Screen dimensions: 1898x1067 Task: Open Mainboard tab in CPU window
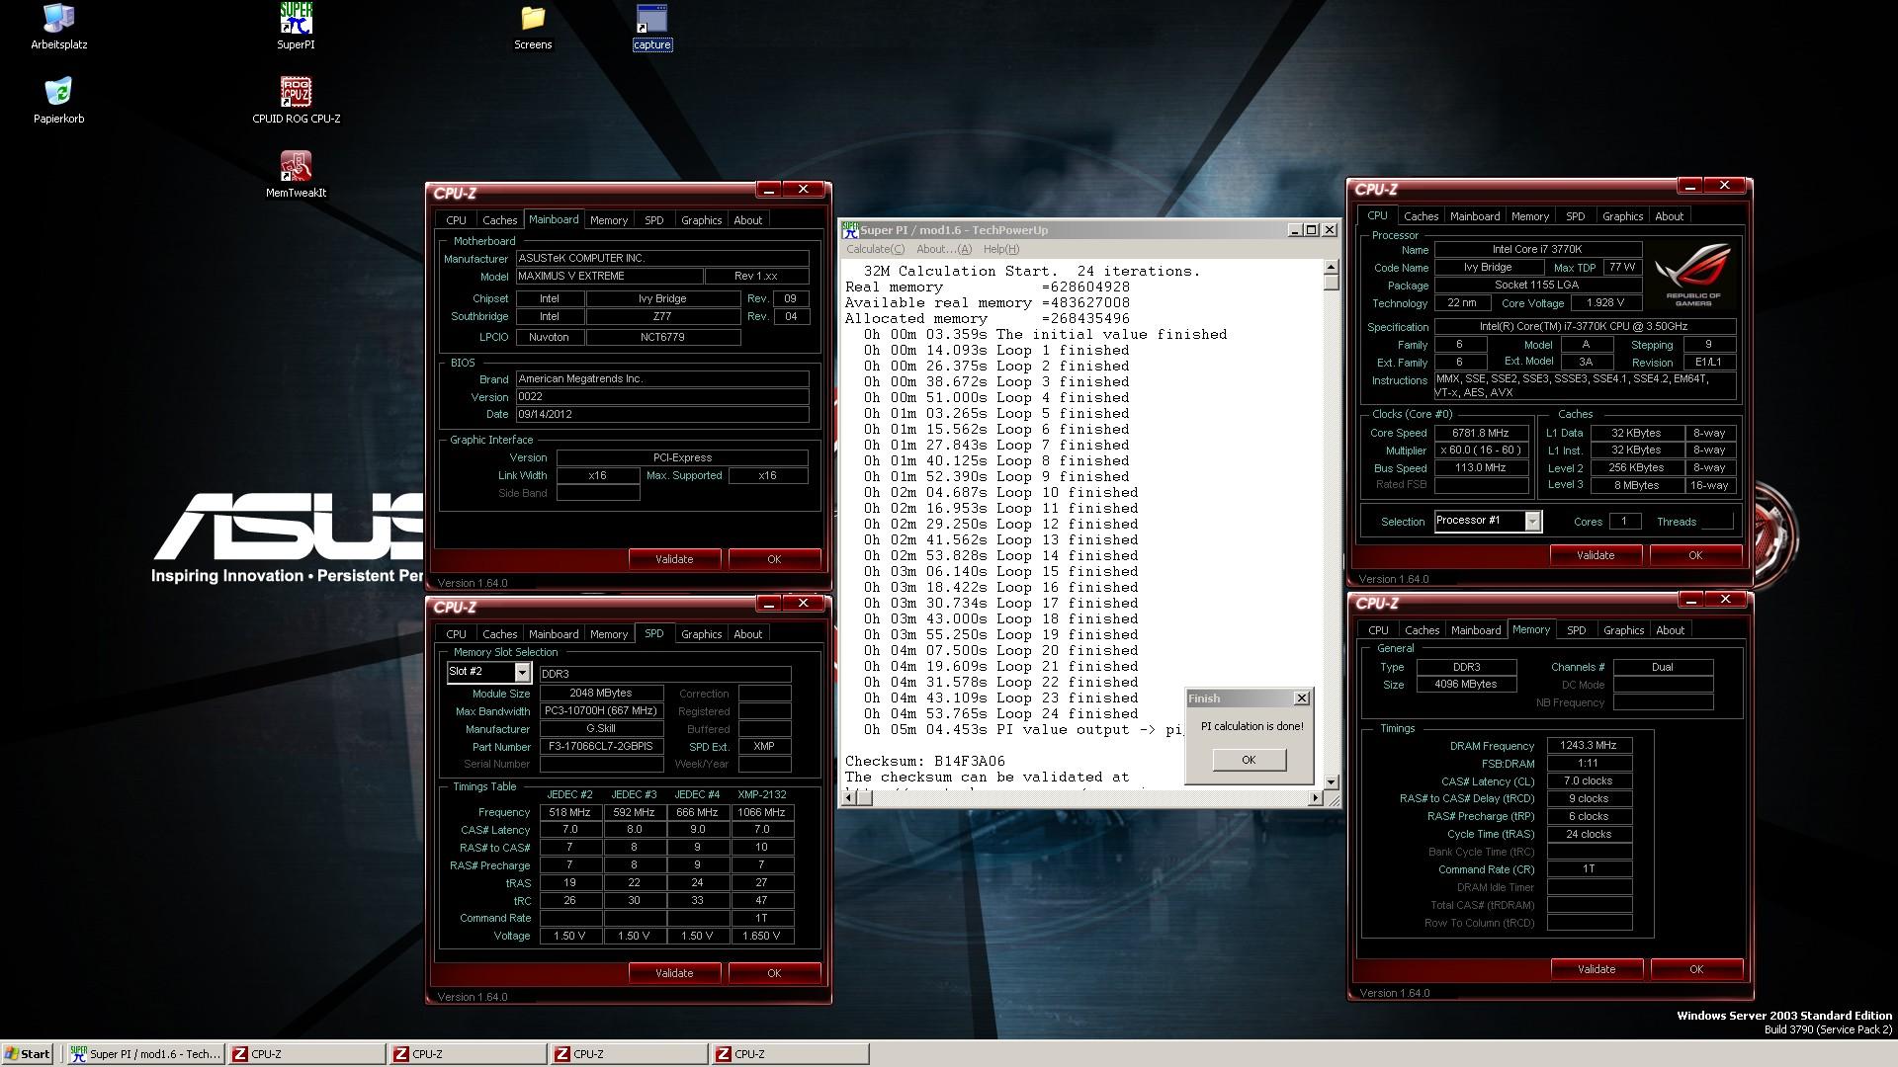click(x=1474, y=216)
